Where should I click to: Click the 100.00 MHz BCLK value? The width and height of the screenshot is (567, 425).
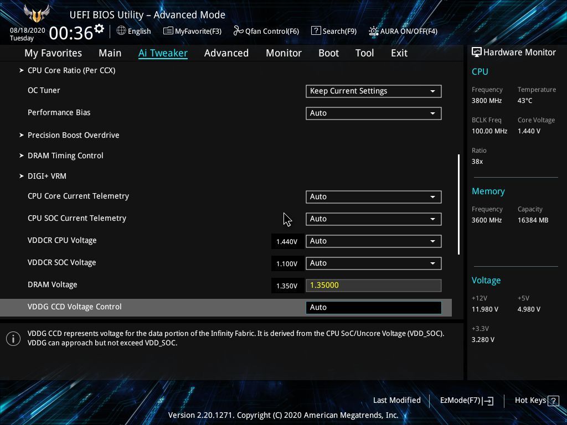(x=489, y=131)
